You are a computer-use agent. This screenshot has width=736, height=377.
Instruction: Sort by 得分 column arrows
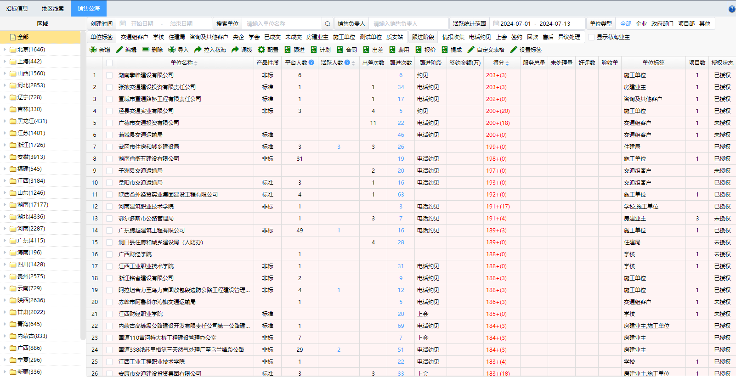(x=507, y=63)
